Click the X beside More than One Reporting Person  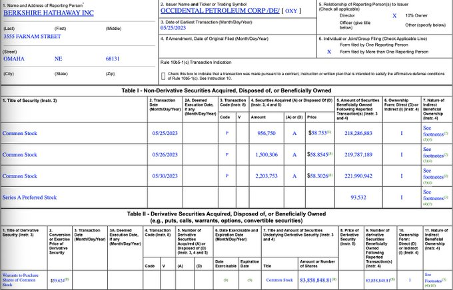tap(329, 52)
